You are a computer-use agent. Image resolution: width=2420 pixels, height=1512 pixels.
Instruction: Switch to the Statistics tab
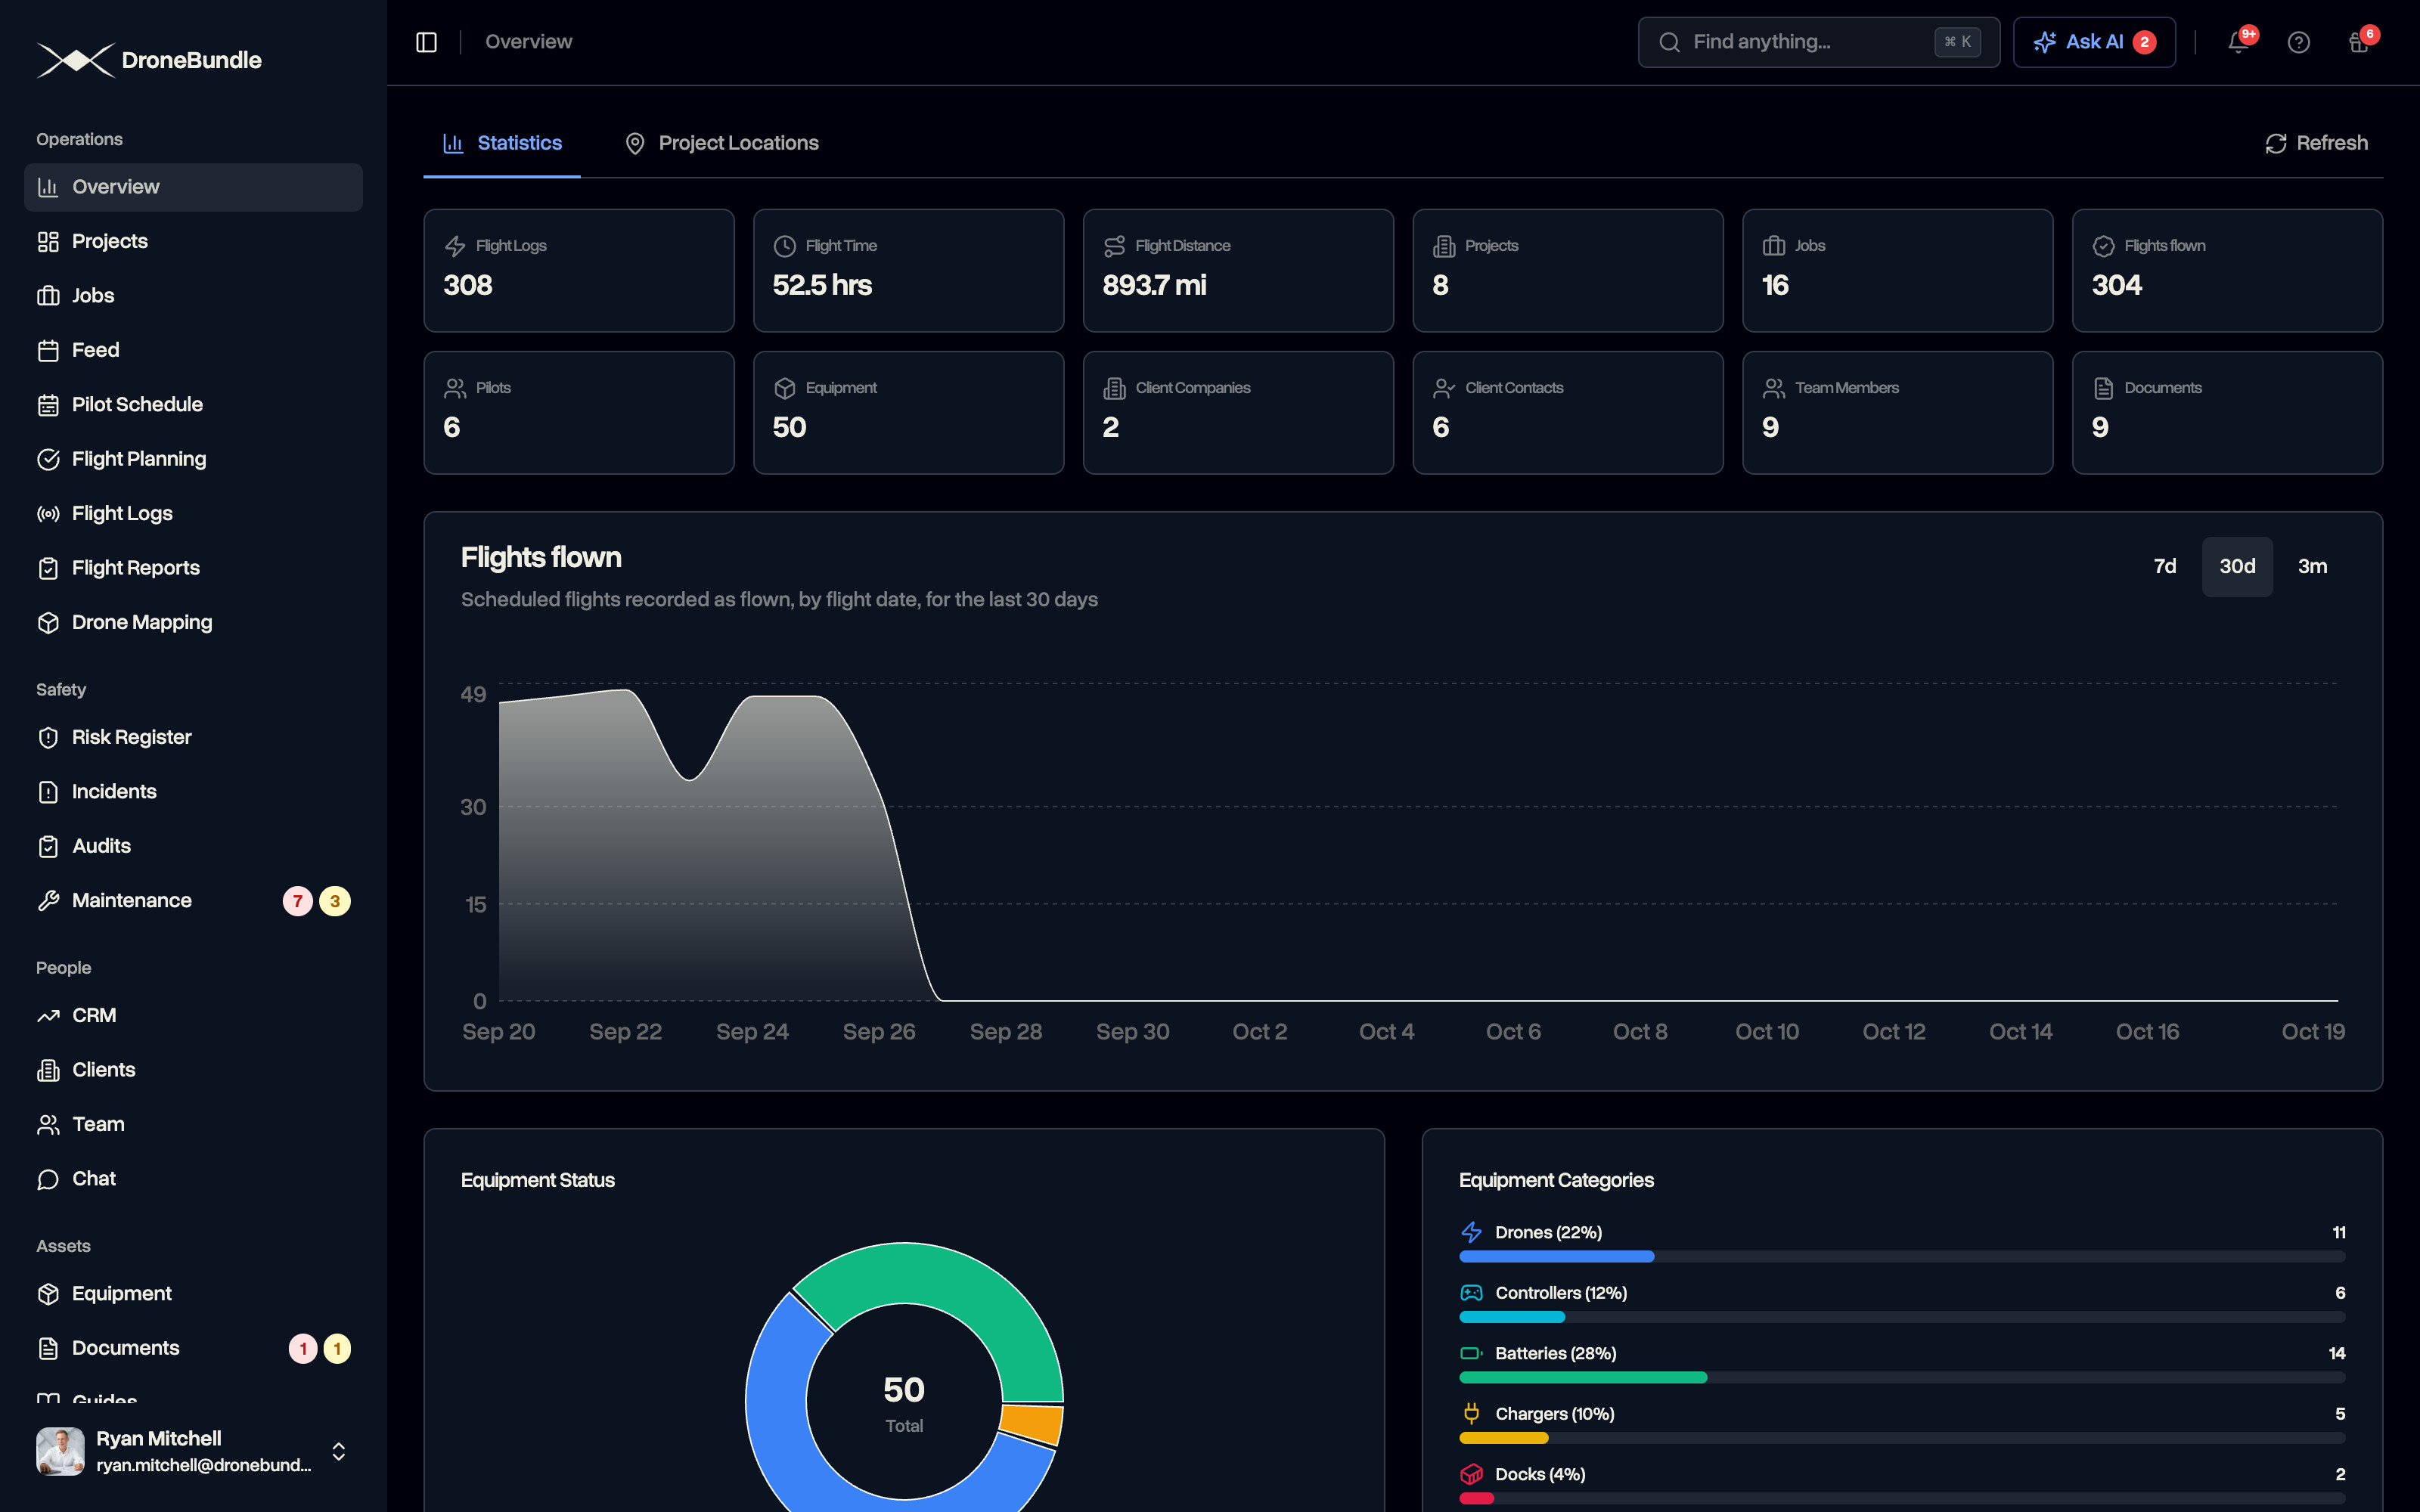point(502,143)
